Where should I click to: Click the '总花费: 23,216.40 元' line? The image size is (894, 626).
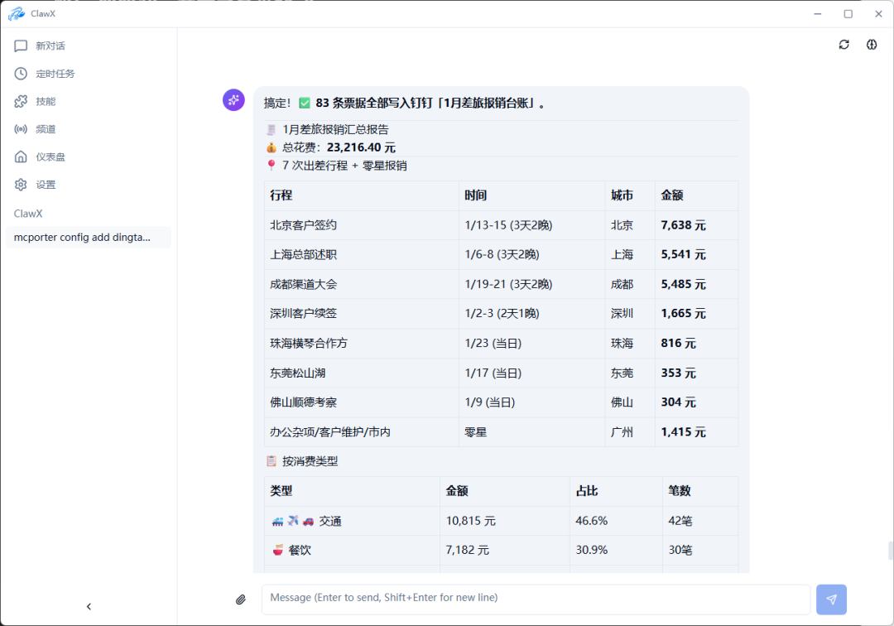(330, 147)
